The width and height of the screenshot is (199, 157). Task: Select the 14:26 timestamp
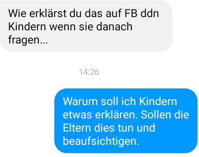89,72
